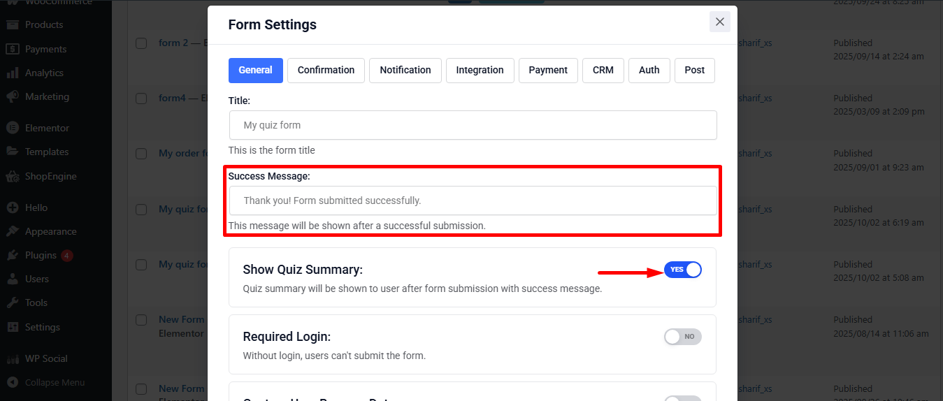Click the Products icon in sidebar
The image size is (943, 401).
tap(13, 24)
